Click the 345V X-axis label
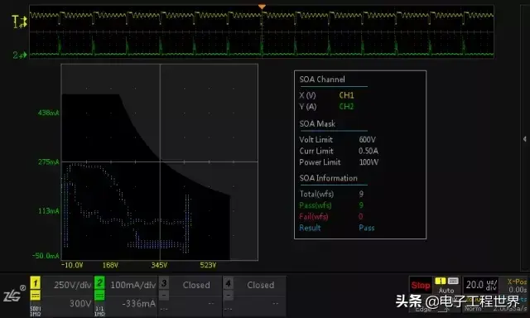The height and width of the screenshot is (318, 530). (x=159, y=265)
